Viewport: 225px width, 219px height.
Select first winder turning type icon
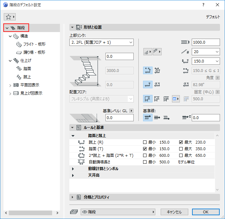pyautogui.click(x=148, y=99)
